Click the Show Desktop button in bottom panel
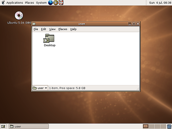The height and width of the screenshot is (129, 172). 3,126
